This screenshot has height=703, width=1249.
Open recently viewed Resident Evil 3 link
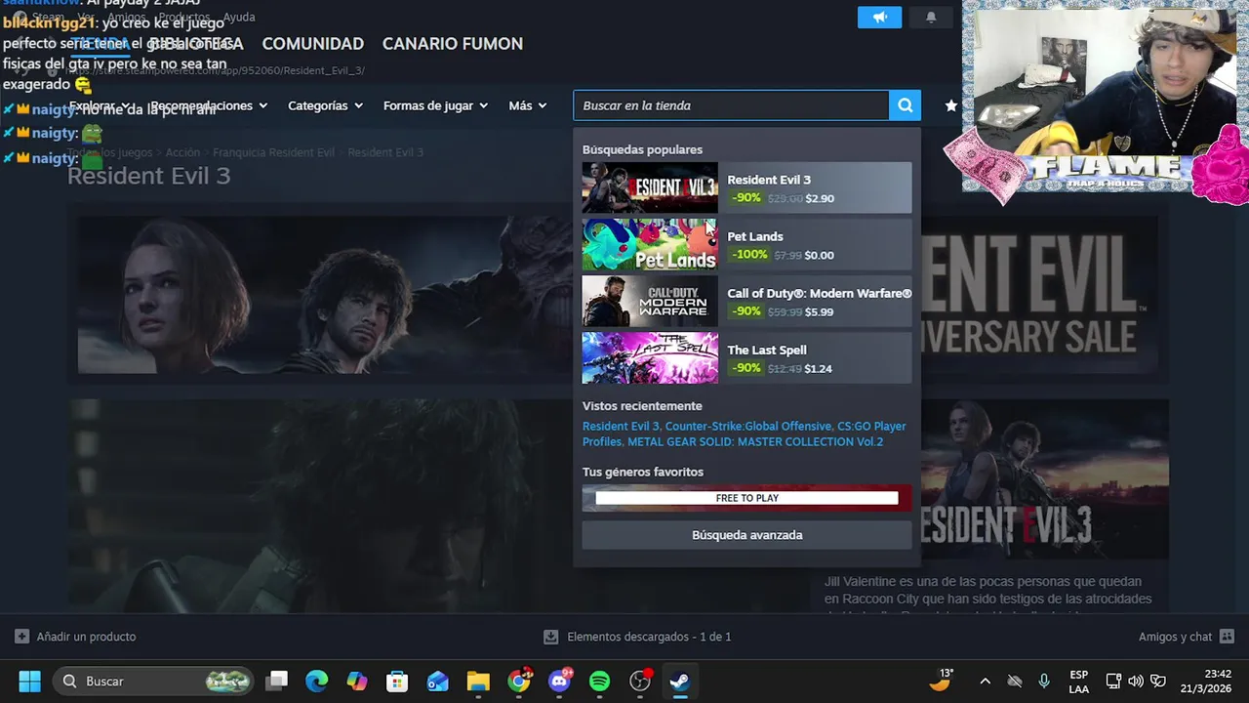click(621, 426)
